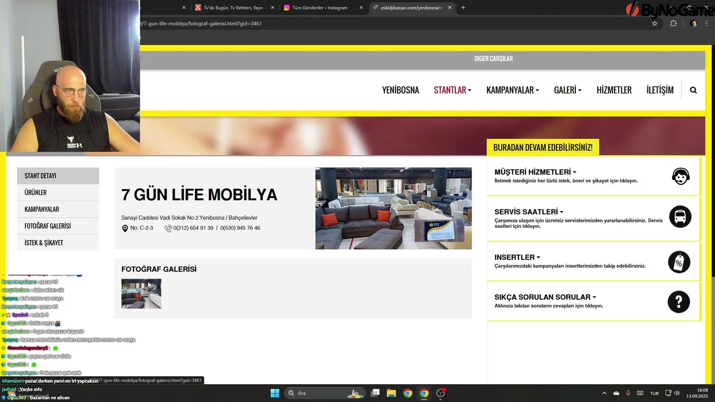
Task: Select FOTOĞRAF GALERİSİ in the sidebar
Action: tap(58, 226)
